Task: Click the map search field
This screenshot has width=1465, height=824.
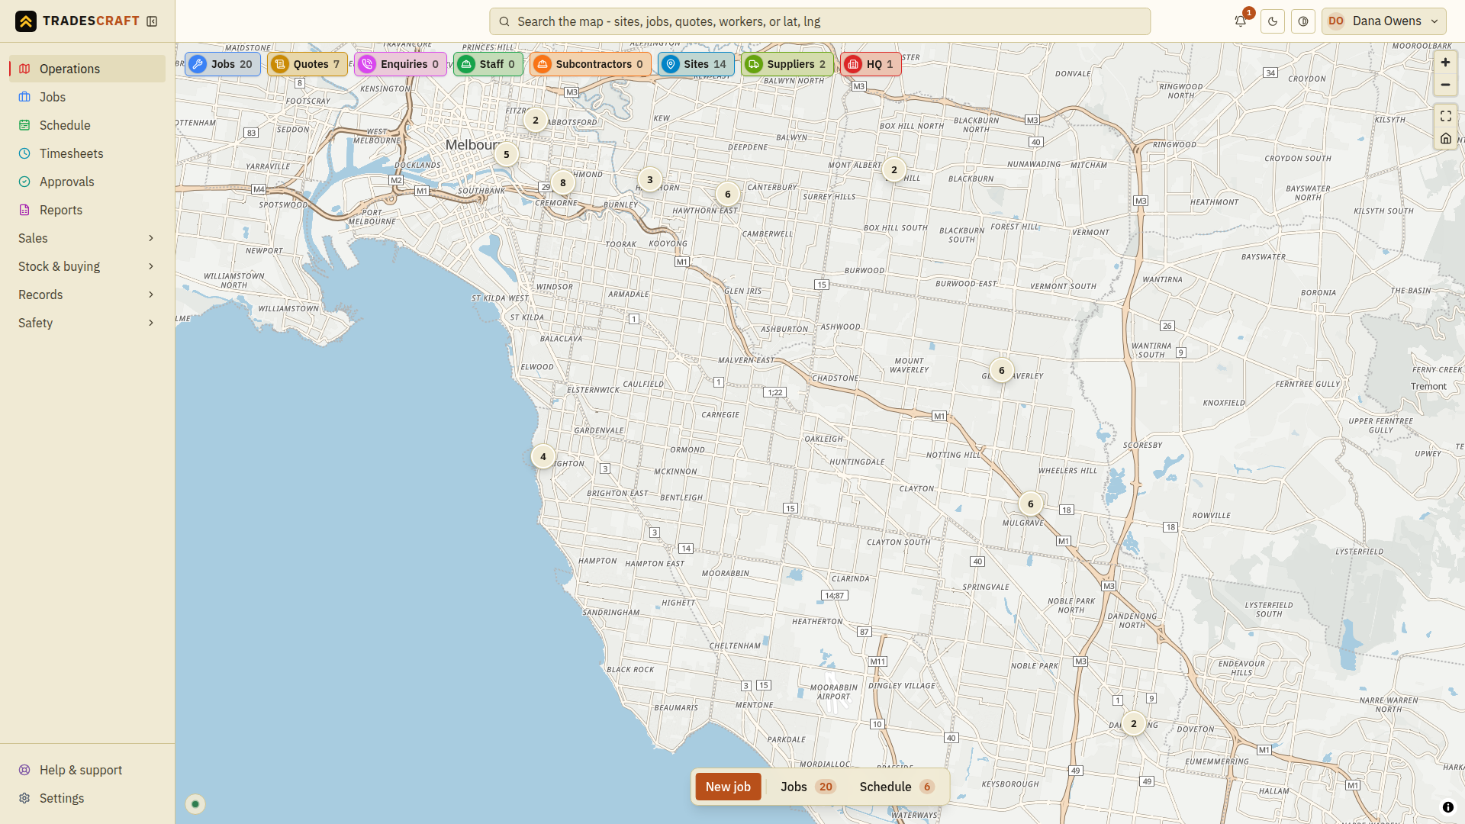Action: [819, 21]
